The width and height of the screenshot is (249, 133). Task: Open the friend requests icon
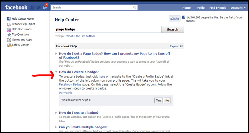pyautogui.click(x=32, y=7)
